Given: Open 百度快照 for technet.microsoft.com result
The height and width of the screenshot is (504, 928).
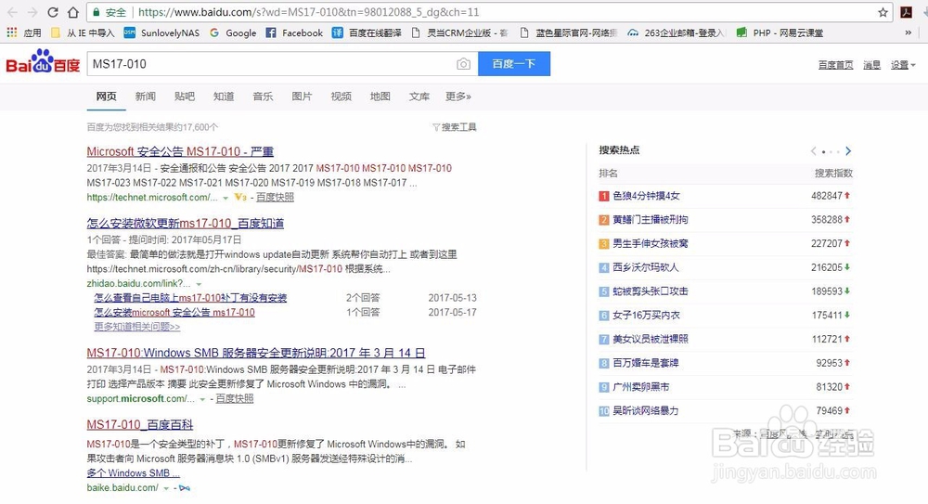Looking at the screenshot, I should 276,197.
